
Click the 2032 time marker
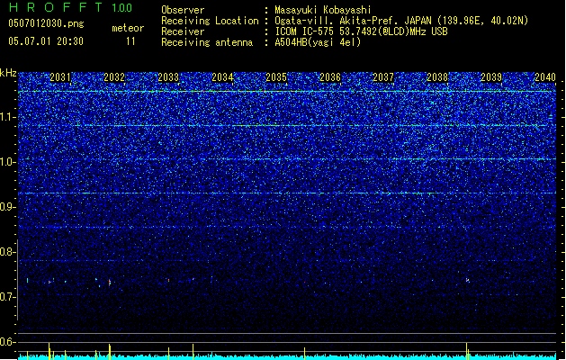(114, 77)
